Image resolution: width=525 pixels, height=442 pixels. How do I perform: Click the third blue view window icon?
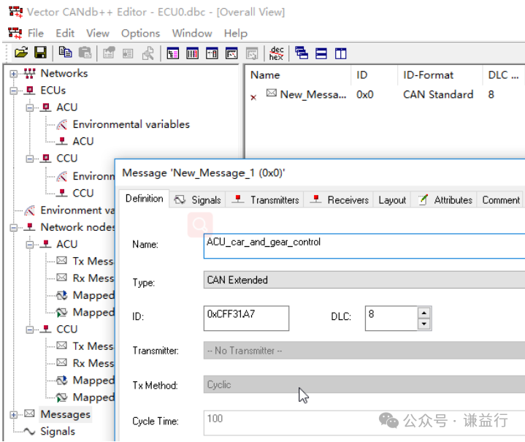[212, 53]
